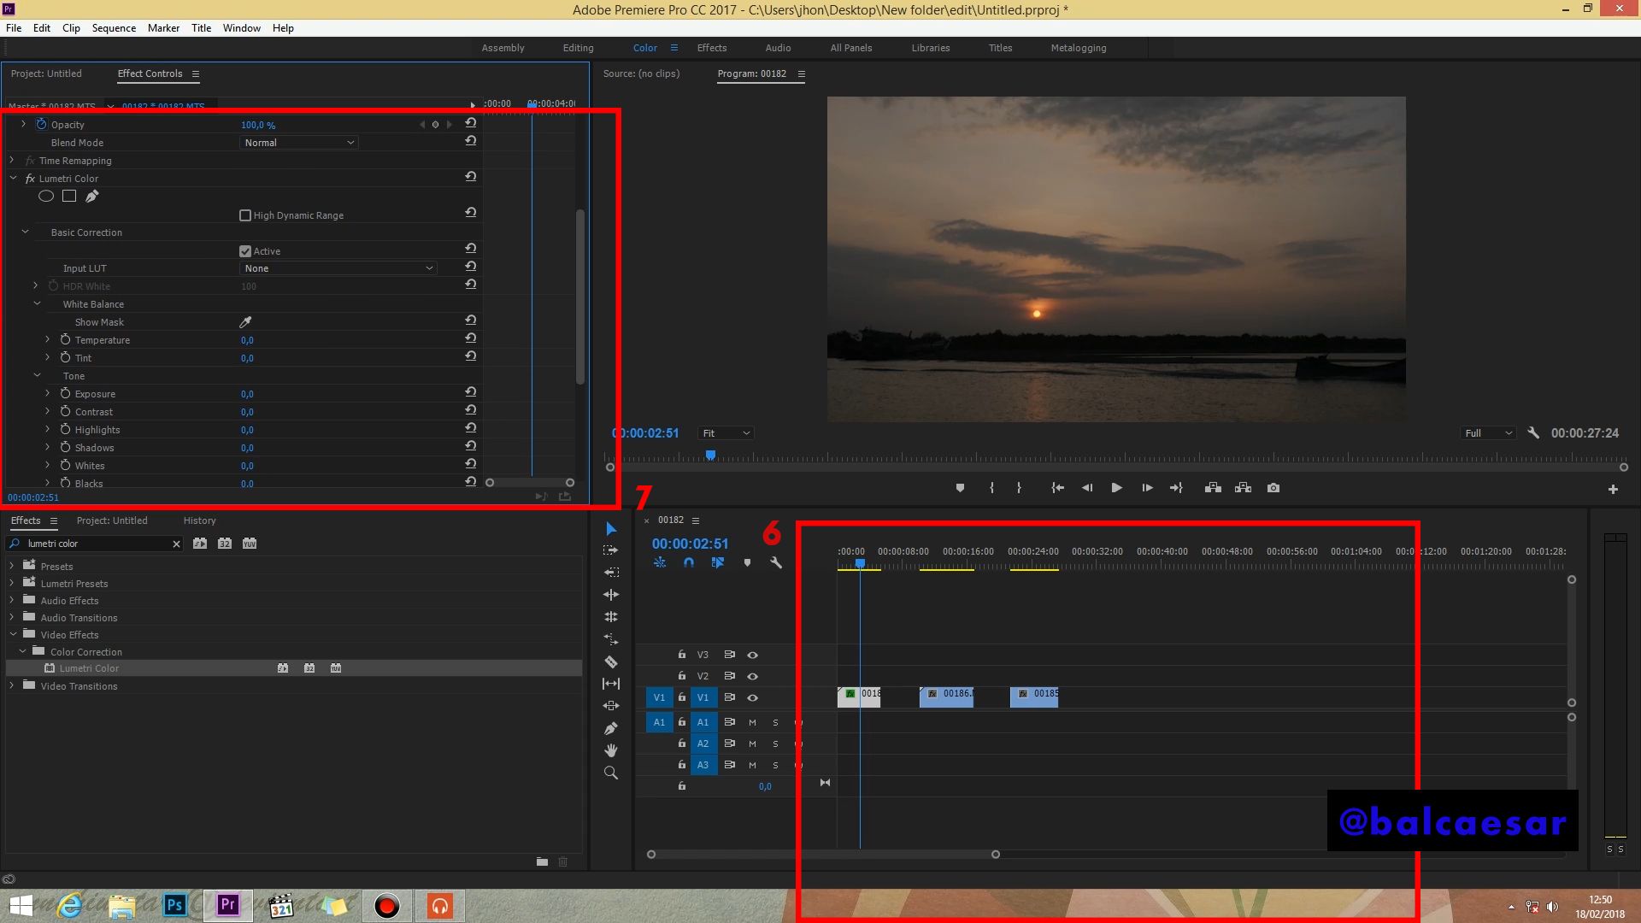Open Input LUT dropdown
This screenshot has height=923, width=1641.
pyautogui.click(x=338, y=268)
